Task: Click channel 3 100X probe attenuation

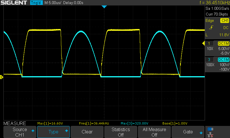Action: point(210,65)
